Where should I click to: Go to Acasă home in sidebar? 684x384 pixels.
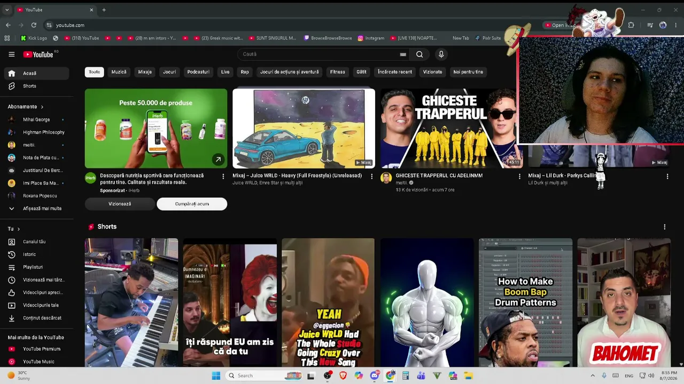(36, 73)
